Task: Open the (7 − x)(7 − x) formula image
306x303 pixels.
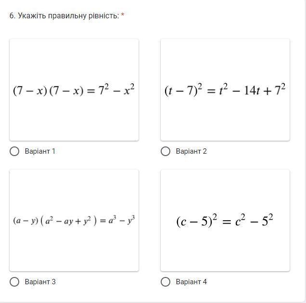Action: [x=74, y=90]
